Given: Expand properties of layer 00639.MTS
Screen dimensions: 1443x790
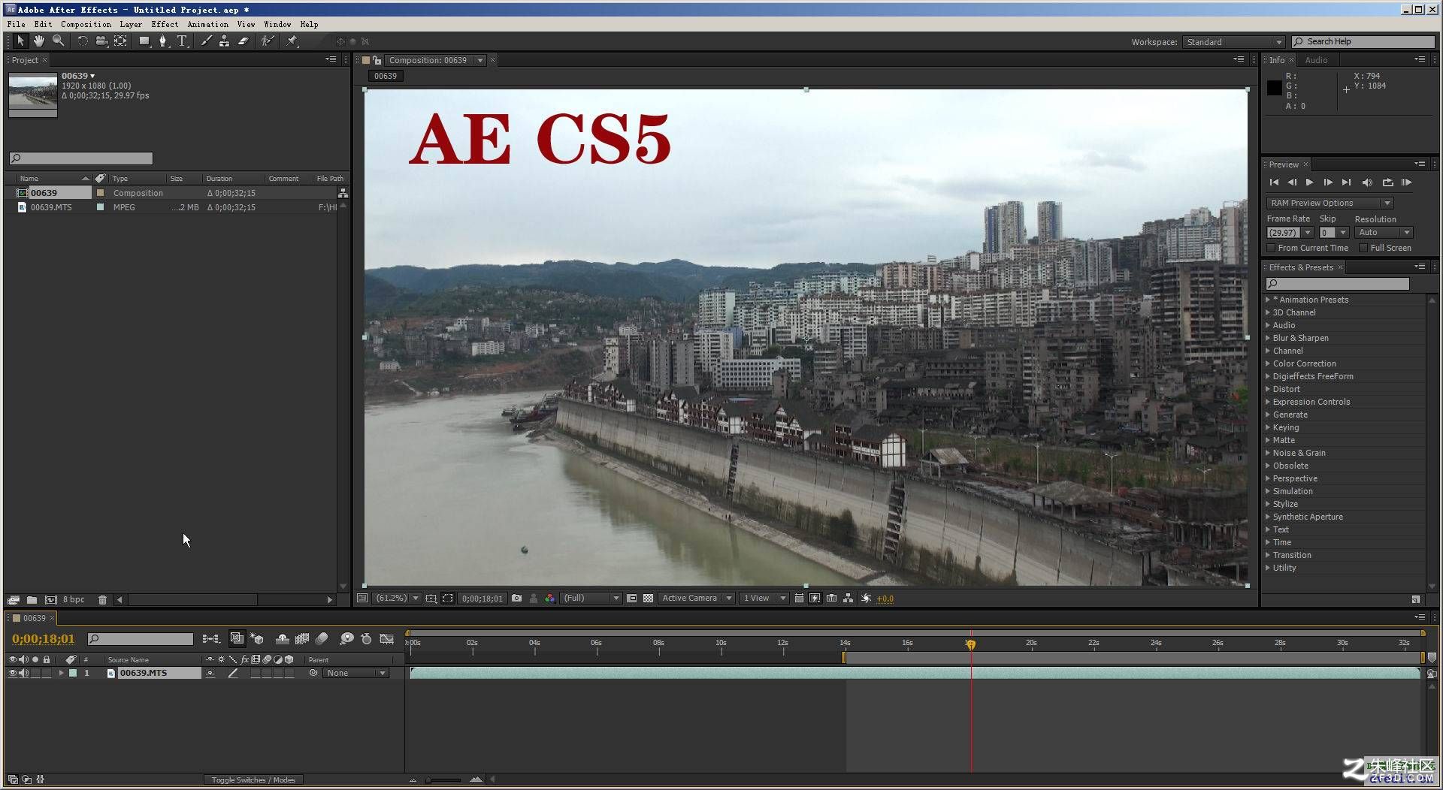Looking at the screenshot, I should (62, 674).
